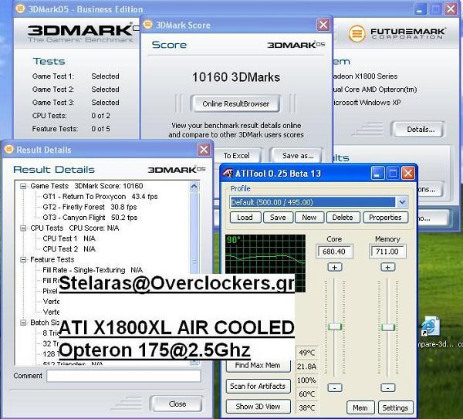This screenshot has height=419, width=463.
Task: Delete the current ATITool profile
Action: [343, 218]
